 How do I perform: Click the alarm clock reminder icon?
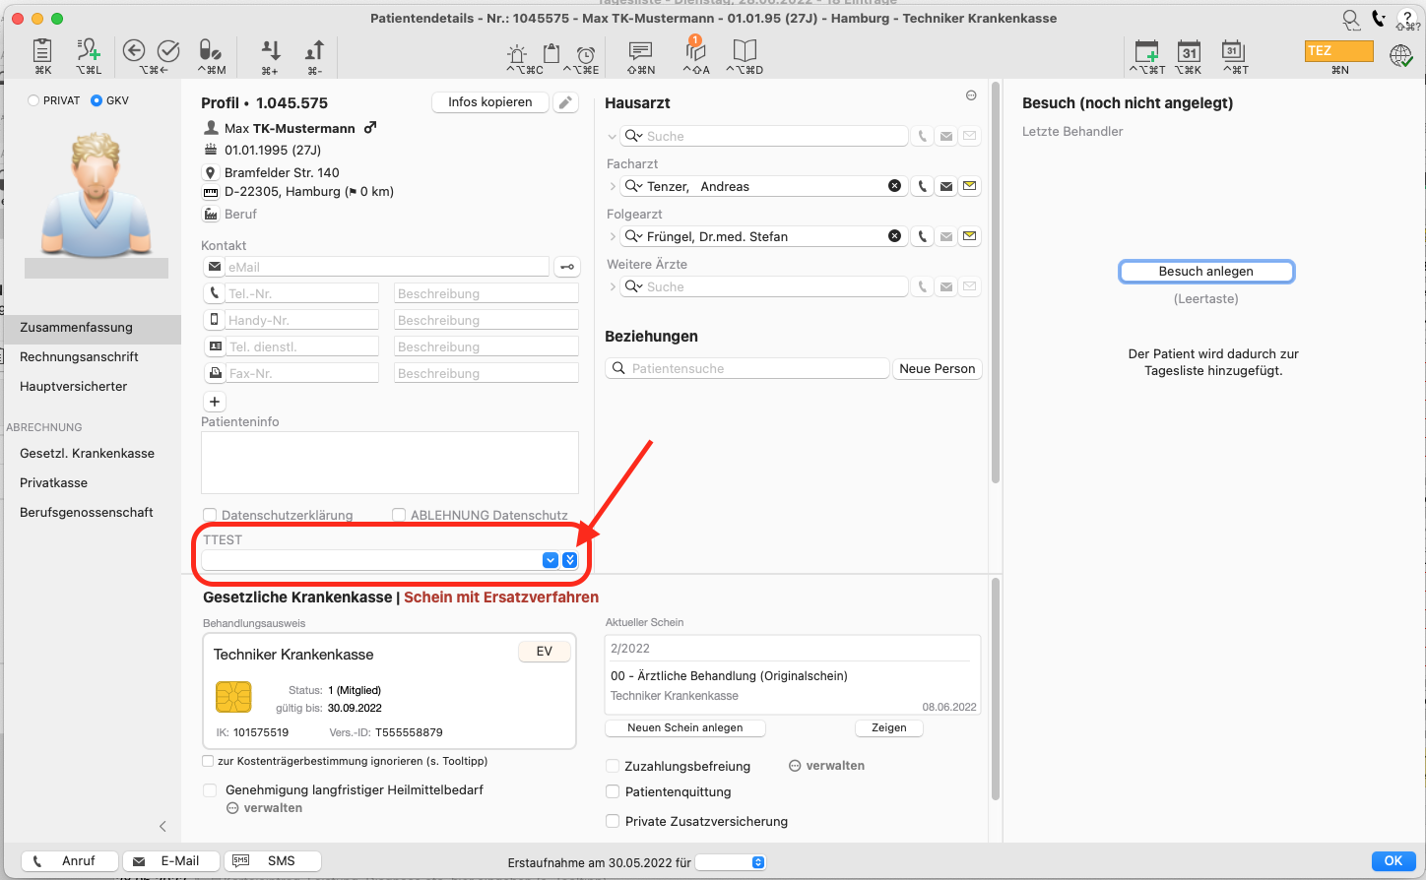(x=586, y=53)
